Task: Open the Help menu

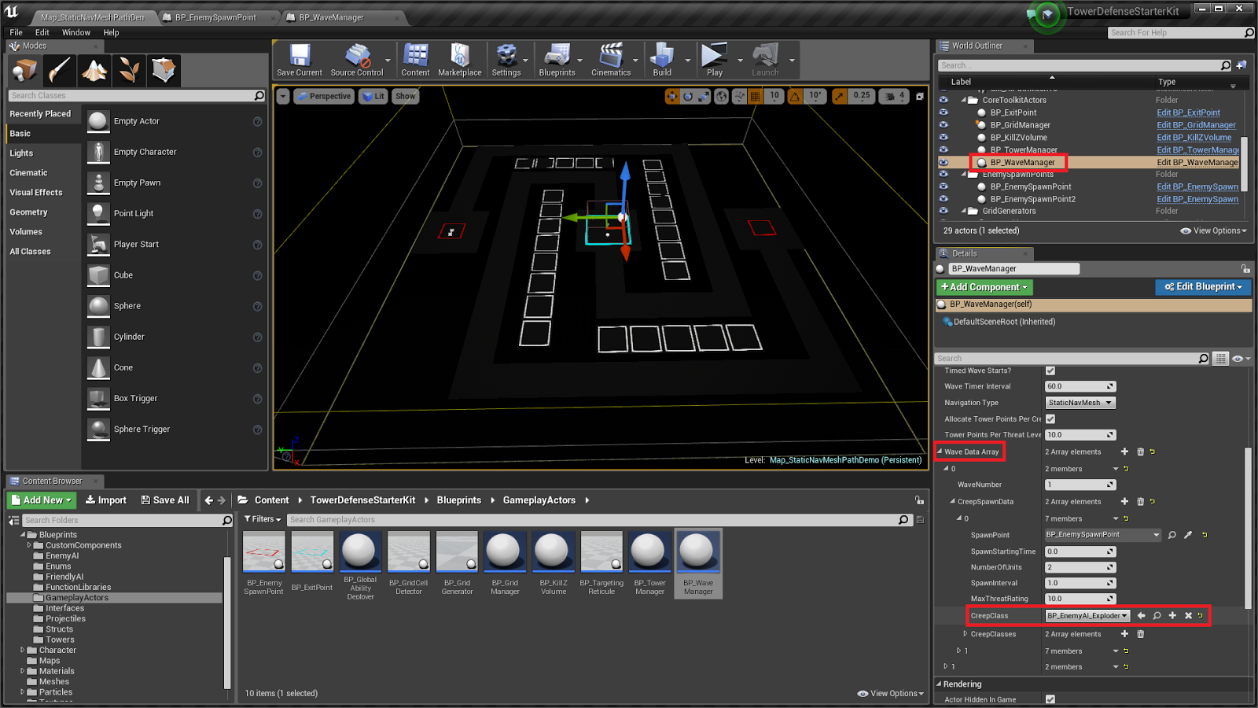Action: [x=111, y=32]
